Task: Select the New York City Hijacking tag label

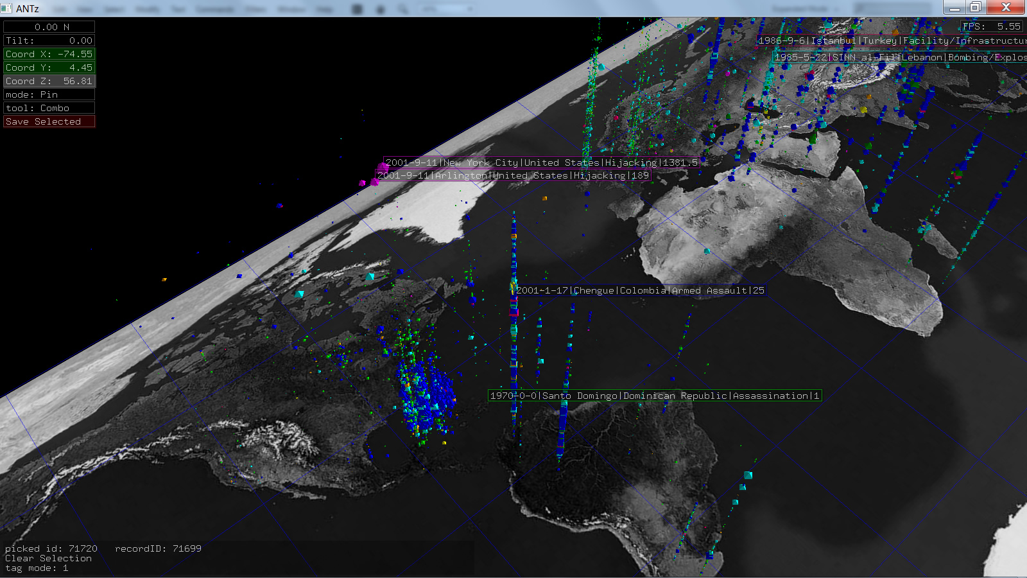Action: 541,162
